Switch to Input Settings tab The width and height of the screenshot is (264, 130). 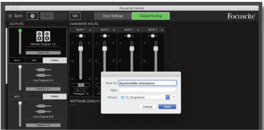tap(113, 16)
